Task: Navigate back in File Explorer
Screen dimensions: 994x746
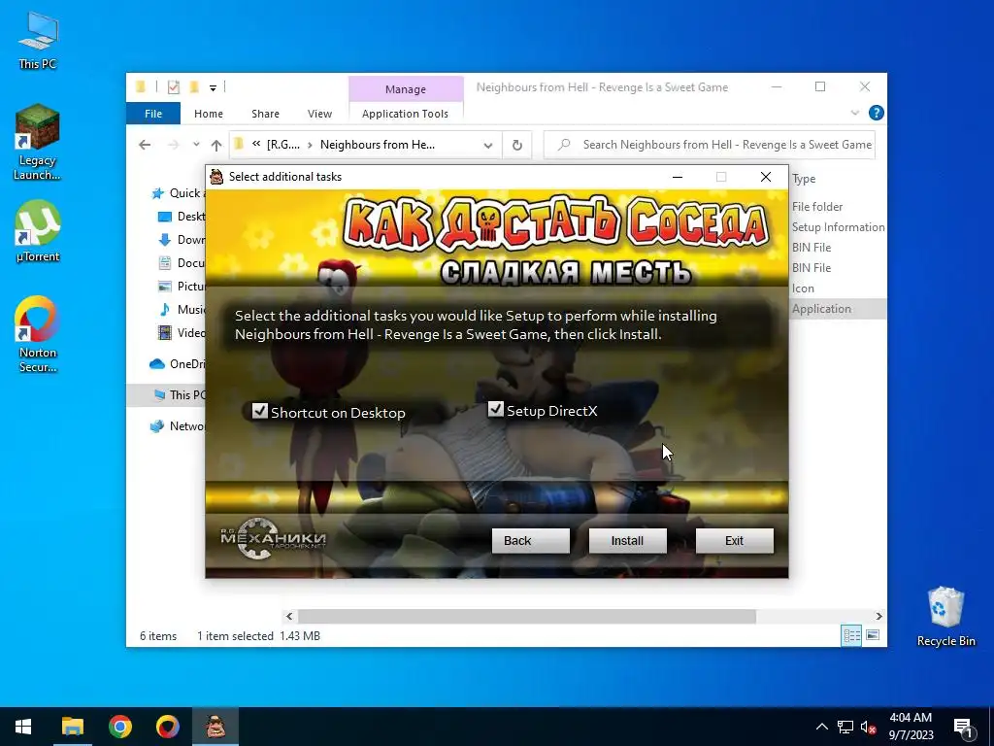Action: pyautogui.click(x=145, y=145)
